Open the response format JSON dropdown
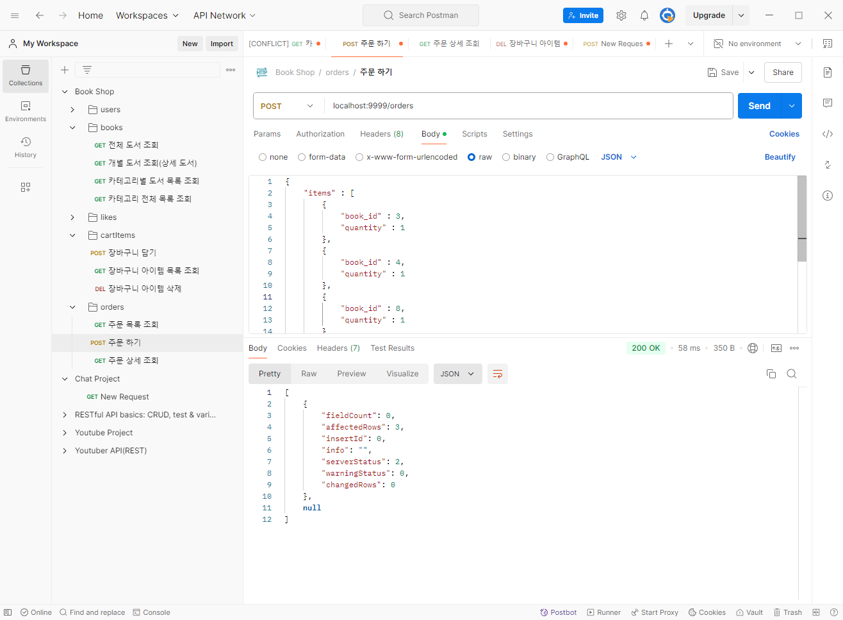Viewport: 843px width, 620px height. (x=457, y=374)
